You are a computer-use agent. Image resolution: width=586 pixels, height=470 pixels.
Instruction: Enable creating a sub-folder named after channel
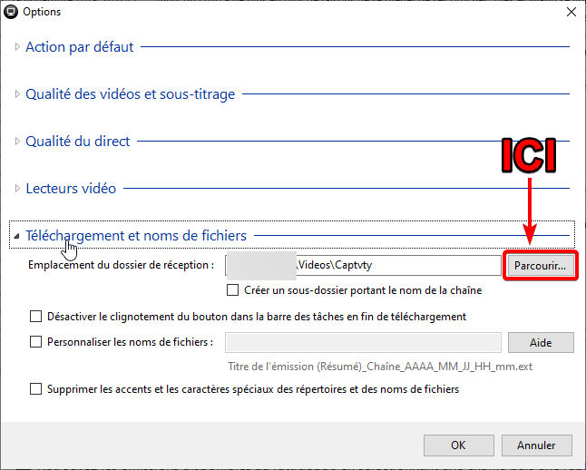(234, 290)
